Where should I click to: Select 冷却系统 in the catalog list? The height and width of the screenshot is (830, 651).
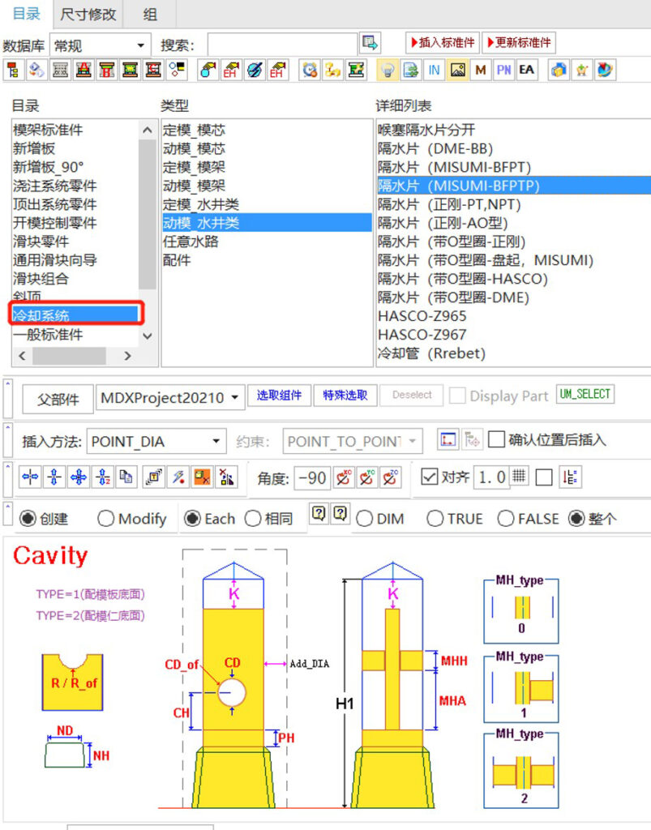click(75, 315)
